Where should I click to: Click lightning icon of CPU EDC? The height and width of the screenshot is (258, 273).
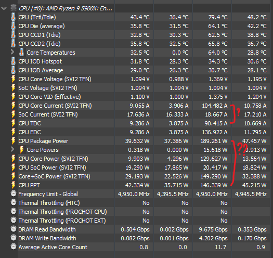(13, 132)
